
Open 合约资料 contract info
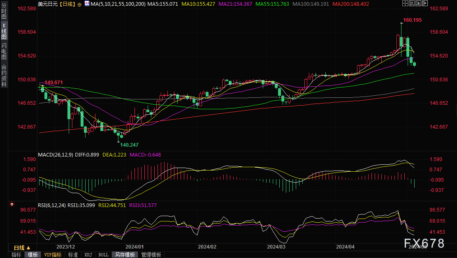[x=4, y=76]
